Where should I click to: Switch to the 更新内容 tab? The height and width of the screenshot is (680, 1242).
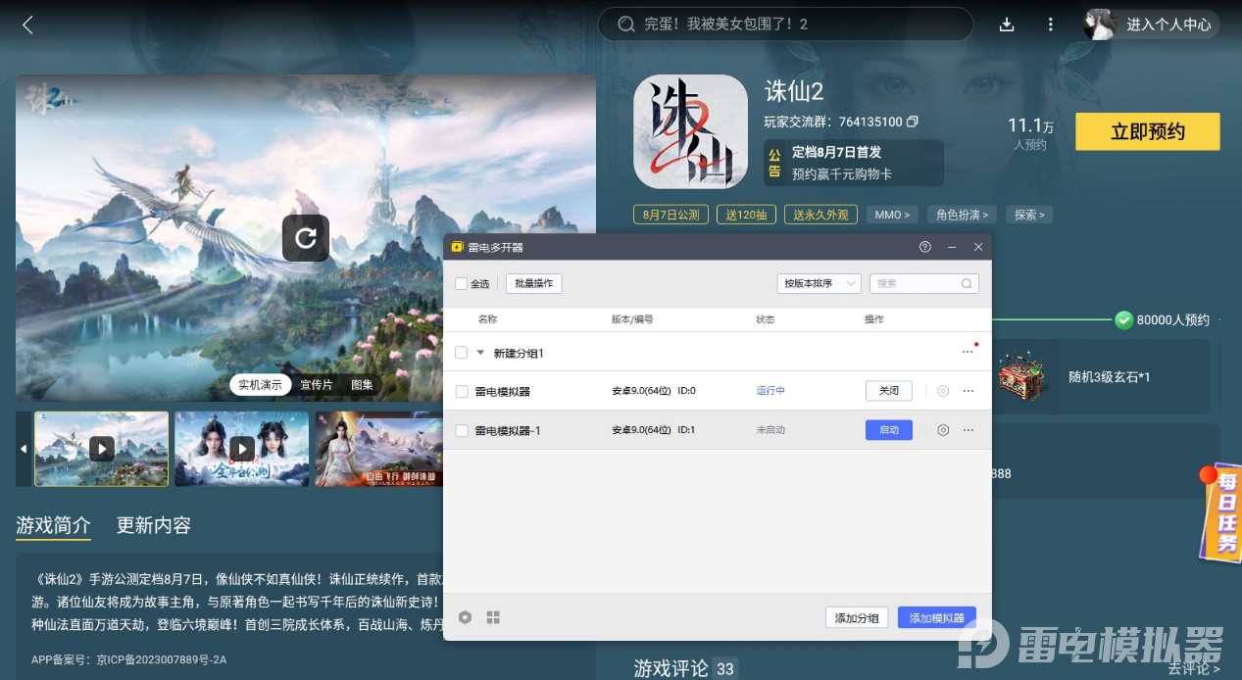coord(152,525)
